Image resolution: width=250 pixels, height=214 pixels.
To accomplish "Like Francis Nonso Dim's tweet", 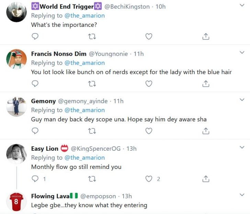I will (149, 84).
